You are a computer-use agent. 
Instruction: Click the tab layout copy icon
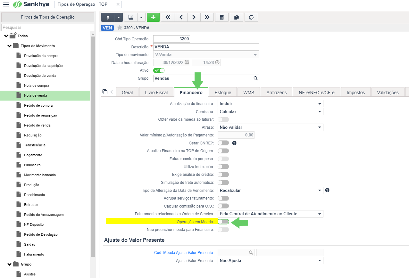pyautogui.click(x=105, y=92)
